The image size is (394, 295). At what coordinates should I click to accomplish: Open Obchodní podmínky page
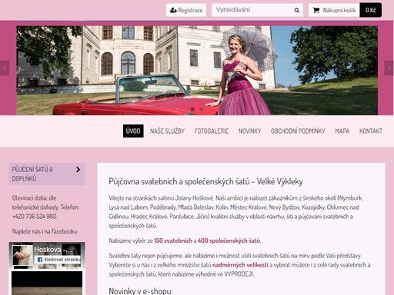tap(298, 131)
